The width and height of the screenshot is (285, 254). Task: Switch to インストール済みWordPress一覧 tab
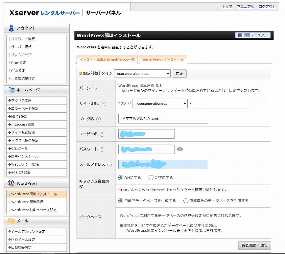coord(107,60)
